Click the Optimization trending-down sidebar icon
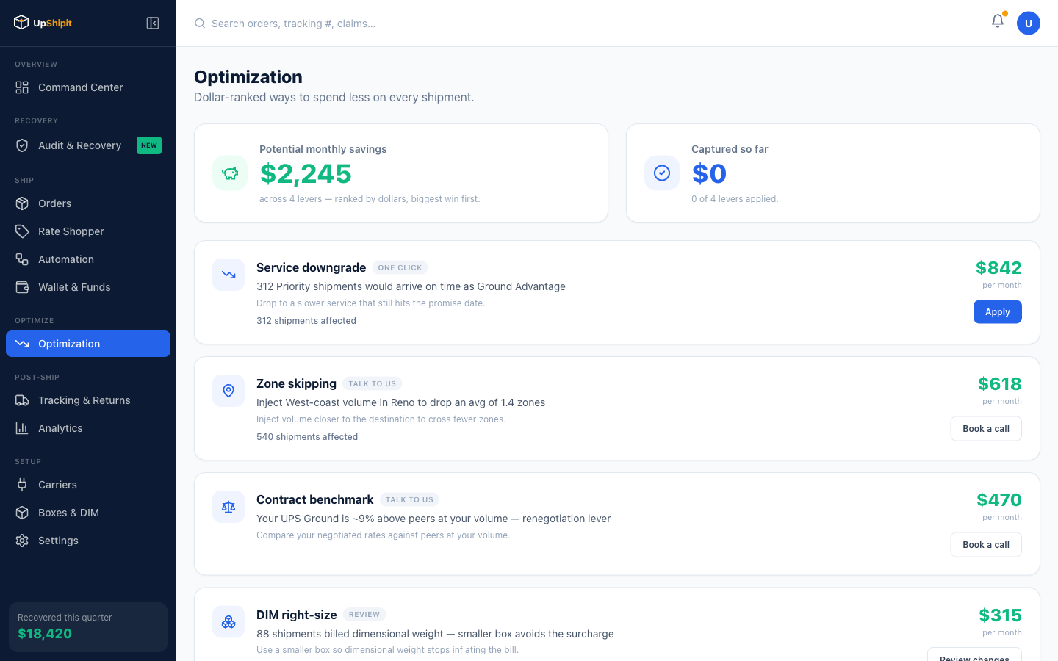The width and height of the screenshot is (1058, 661). point(22,344)
